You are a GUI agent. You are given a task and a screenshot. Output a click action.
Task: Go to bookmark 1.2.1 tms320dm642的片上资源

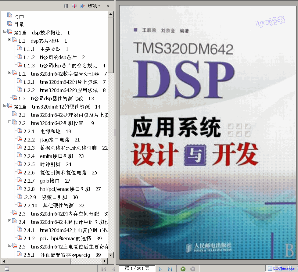[x=64, y=82]
